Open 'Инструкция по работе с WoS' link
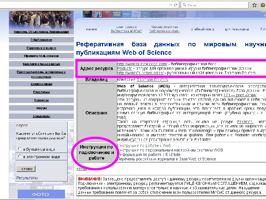 [x=144, y=146]
